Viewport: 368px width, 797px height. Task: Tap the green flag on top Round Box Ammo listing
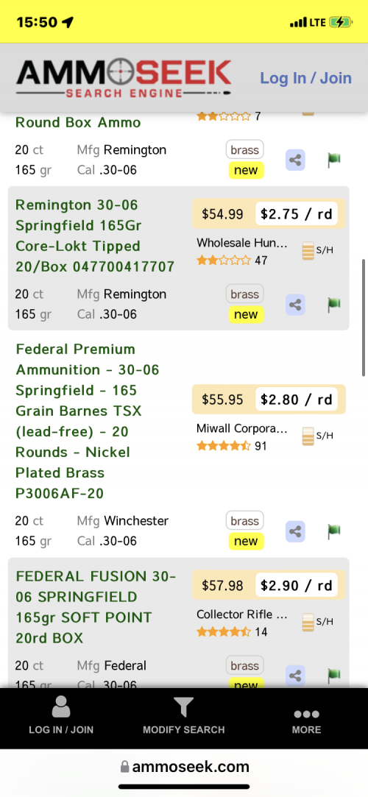(334, 160)
